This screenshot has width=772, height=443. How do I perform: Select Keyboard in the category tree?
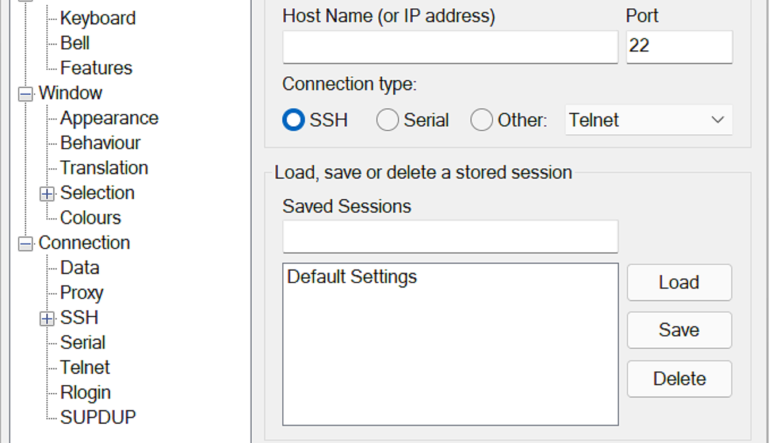(x=98, y=18)
